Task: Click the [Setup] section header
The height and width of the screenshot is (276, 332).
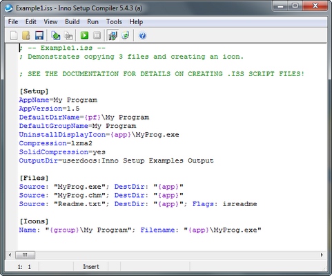Action: (34, 91)
